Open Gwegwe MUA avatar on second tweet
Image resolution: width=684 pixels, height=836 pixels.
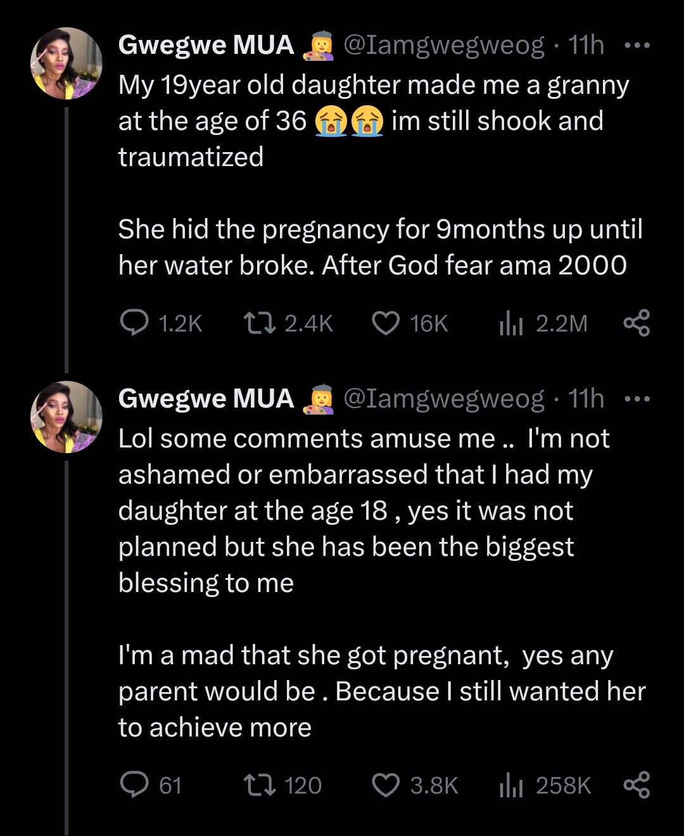tap(66, 417)
